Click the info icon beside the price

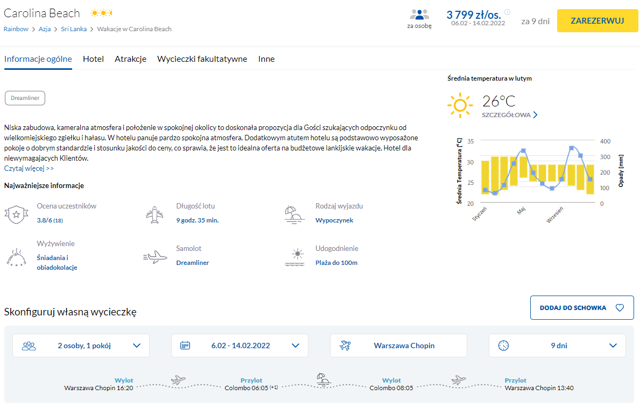click(x=507, y=12)
